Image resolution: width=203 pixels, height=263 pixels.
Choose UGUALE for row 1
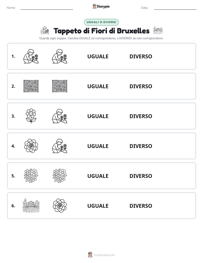click(x=98, y=57)
